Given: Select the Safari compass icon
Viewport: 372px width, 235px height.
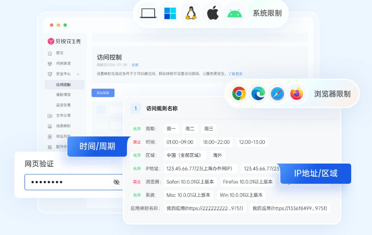Looking at the screenshot, I should point(277,94).
